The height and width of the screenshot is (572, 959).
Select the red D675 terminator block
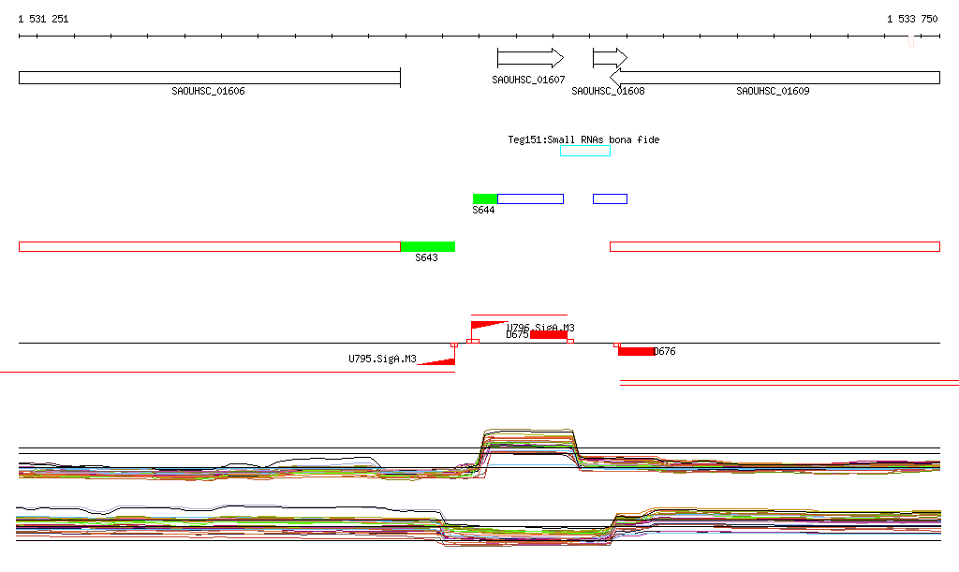(549, 335)
